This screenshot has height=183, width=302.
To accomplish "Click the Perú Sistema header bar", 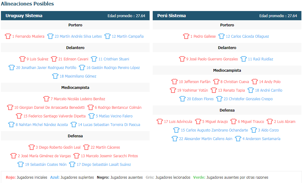I will coord(227,16).
